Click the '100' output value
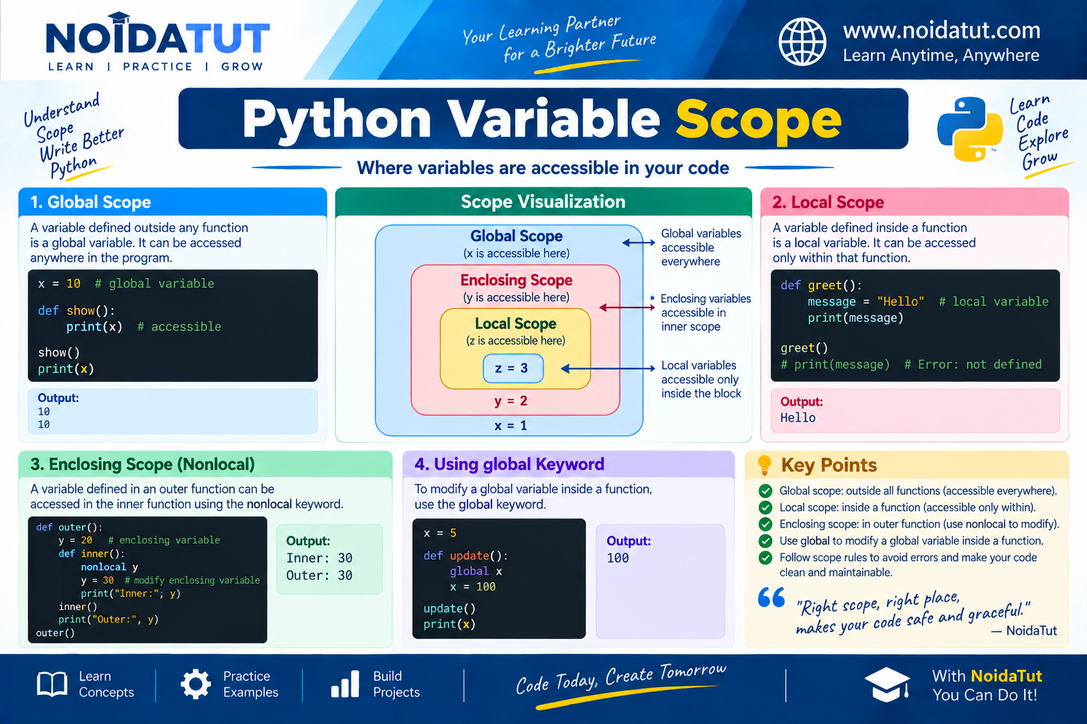This screenshot has height=724, width=1087. [x=618, y=559]
